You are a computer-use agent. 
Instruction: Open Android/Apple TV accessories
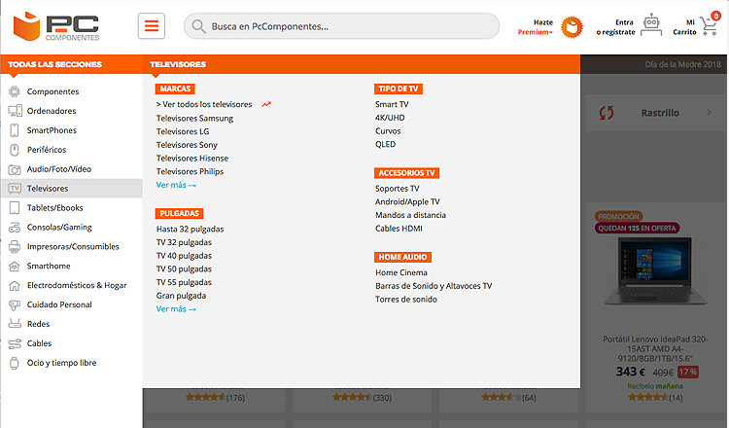407,202
